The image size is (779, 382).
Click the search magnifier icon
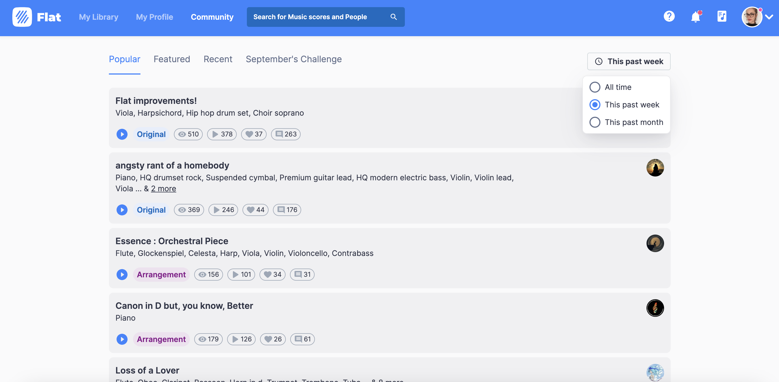pyautogui.click(x=393, y=17)
